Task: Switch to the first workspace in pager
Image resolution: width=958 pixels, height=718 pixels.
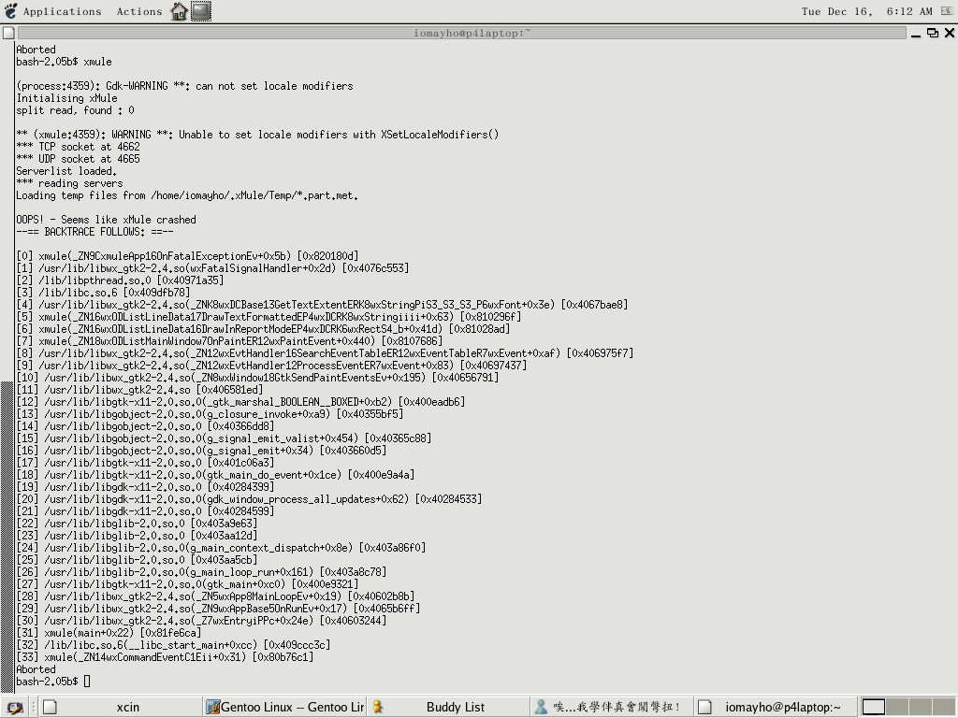Action: click(x=873, y=707)
